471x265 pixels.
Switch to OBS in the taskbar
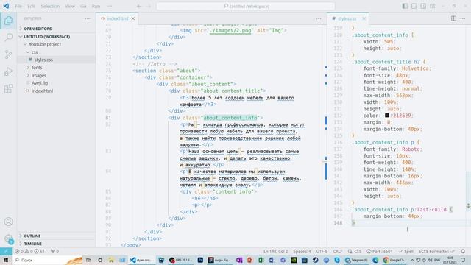(x=181, y=260)
